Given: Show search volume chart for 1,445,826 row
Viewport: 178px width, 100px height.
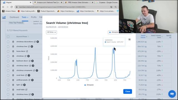Looking at the screenshot, I should tap(146, 42).
